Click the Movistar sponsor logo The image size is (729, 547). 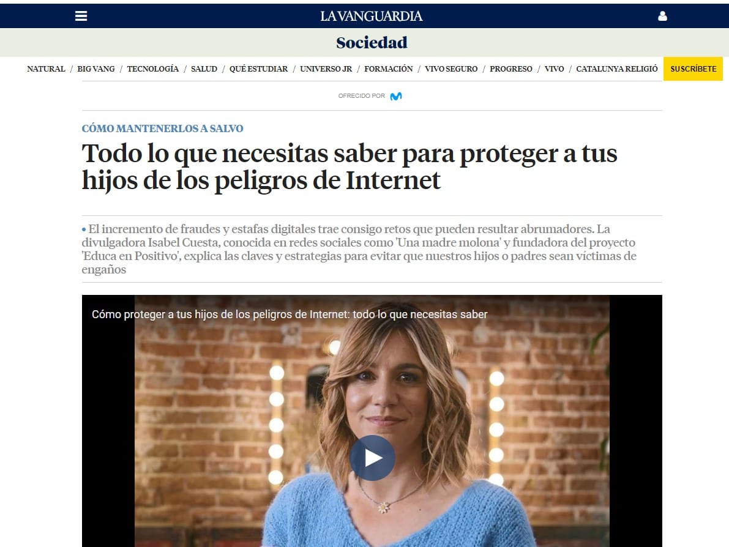pos(395,96)
